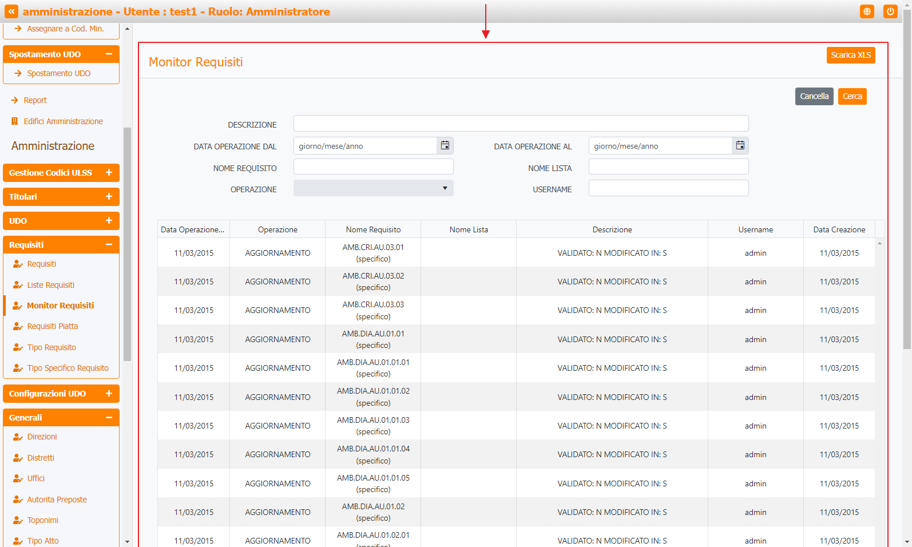Select Requisiti Piatta in sidebar

(x=52, y=326)
